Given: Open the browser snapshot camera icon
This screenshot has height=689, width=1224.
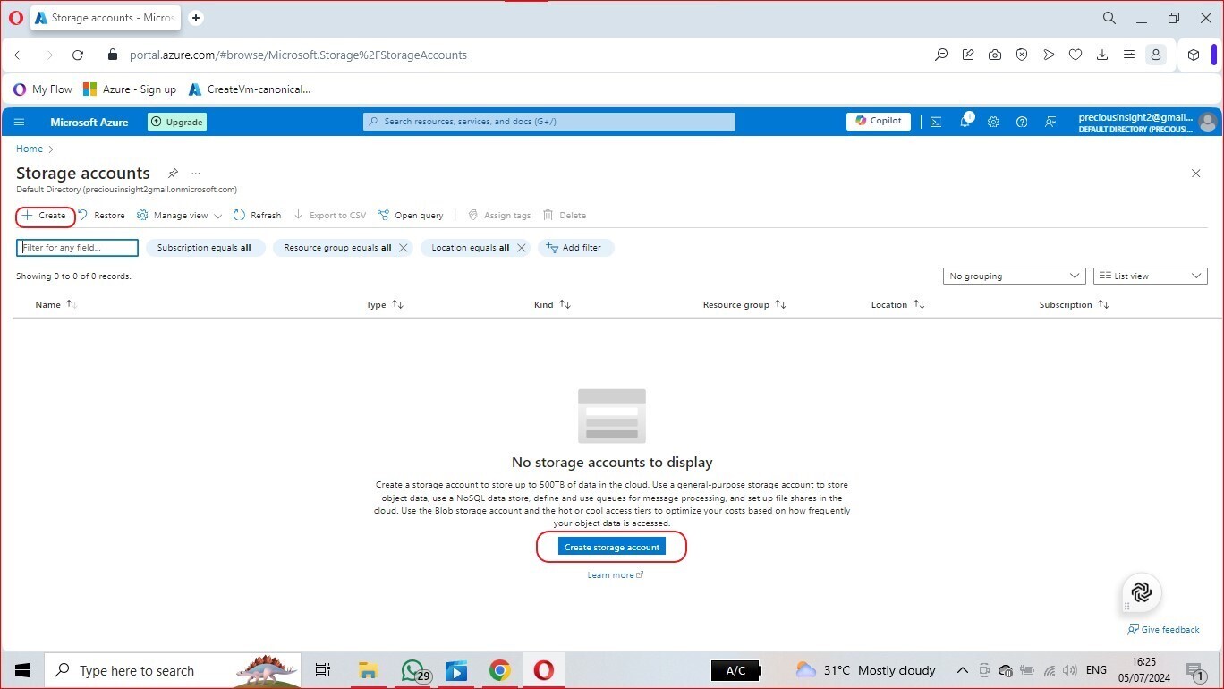Looking at the screenshot, I should 995,55.
